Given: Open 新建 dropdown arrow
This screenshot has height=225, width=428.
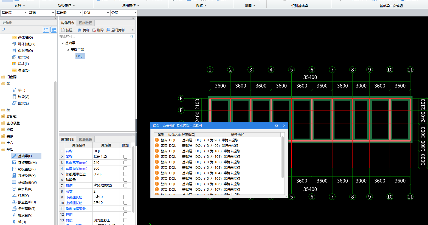Looking at the screenshot, I should (75, 30).
